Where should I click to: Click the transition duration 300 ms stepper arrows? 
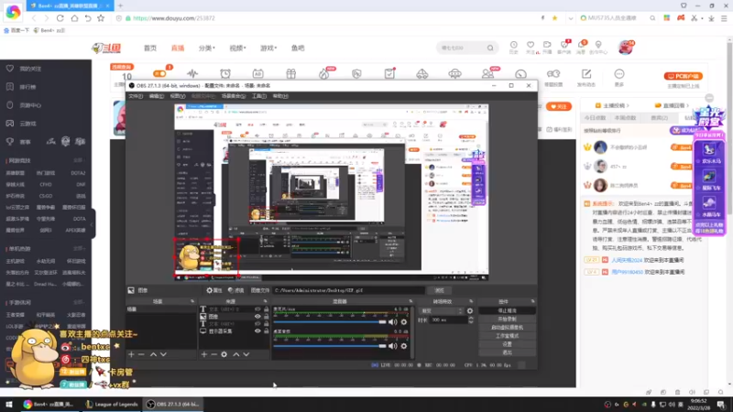tap(471, 320)
